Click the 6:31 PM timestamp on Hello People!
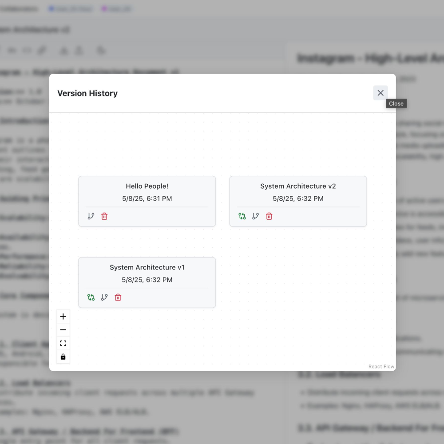 click(147, 198)
